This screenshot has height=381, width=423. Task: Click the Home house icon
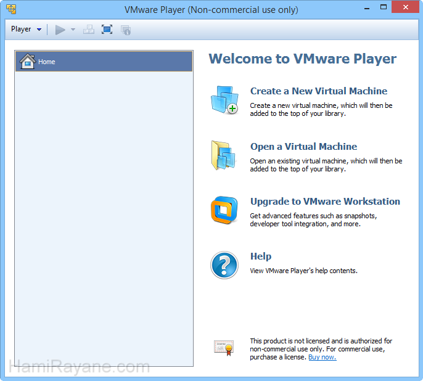[x=28, y=61]
